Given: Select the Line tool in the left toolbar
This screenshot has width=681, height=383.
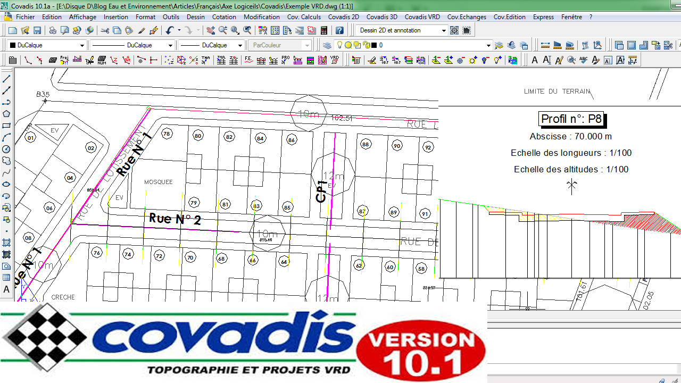Looking at the screenshot, I should tap(6, 78).
